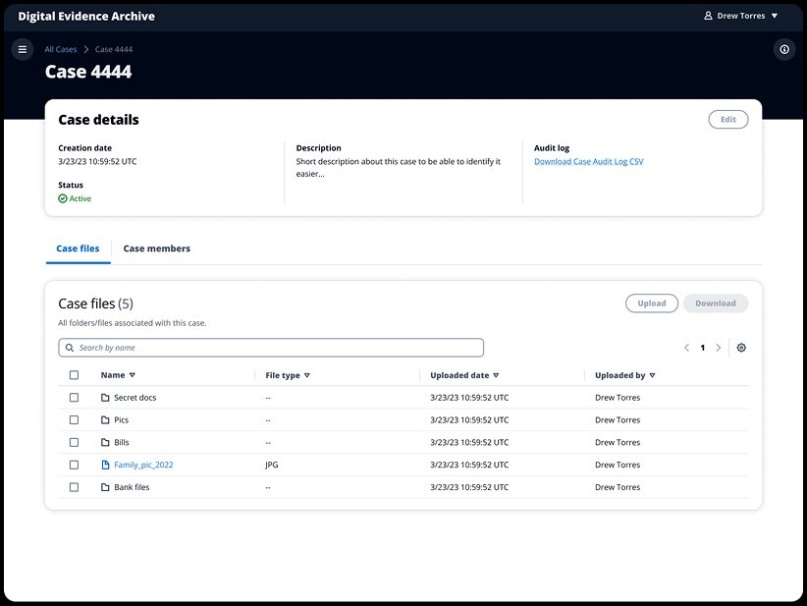Go to previous page arrow
Screen dimensions: 807x606
tap(687, 348)
